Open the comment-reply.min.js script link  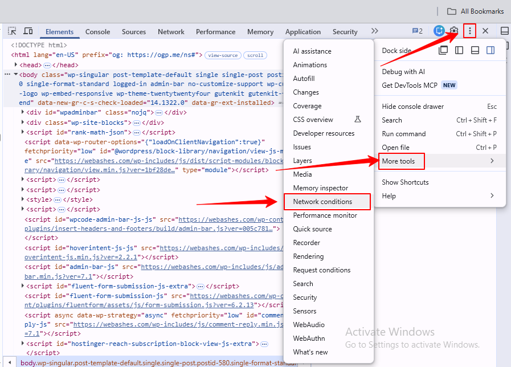178,324
